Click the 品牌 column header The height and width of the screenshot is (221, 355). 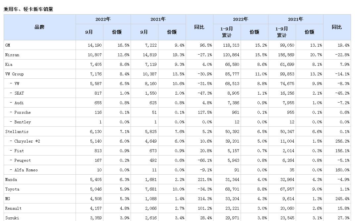[x=39, y=27]
